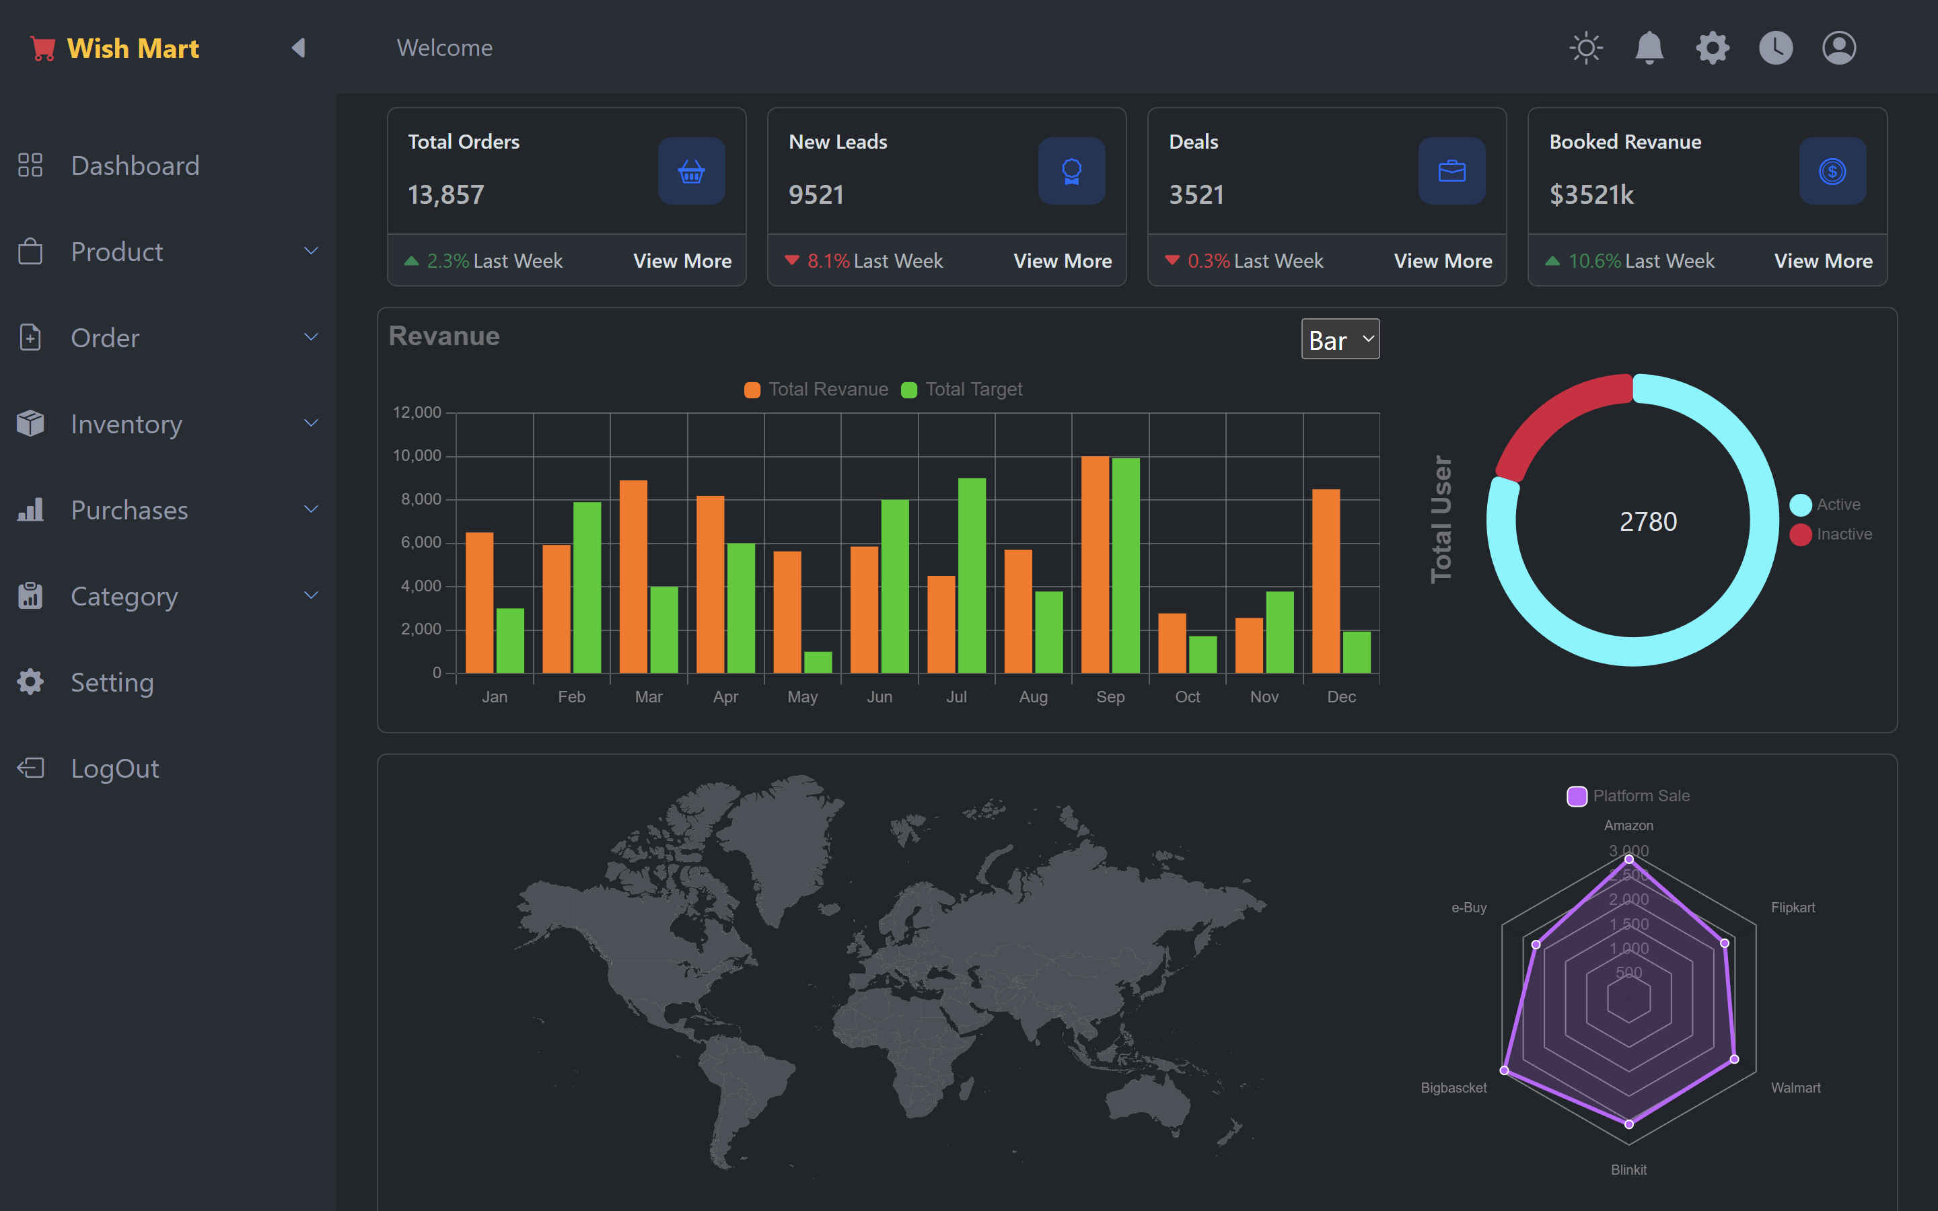Click the Total Orders basket icon
Screen dimensions: 1938x1211
[x=691, y=171]
